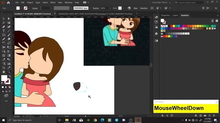Open Edit Toolbar three dots
The width and height of the screenshot is (220, 123).
6,101
